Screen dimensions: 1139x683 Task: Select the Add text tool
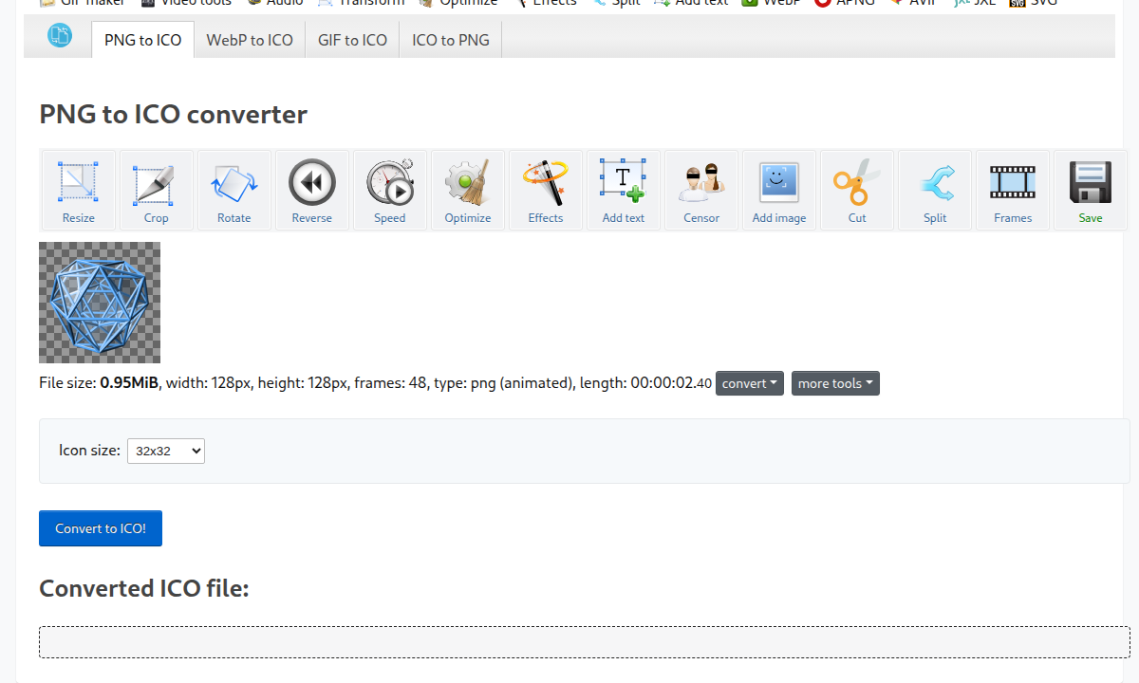[624, 191]
